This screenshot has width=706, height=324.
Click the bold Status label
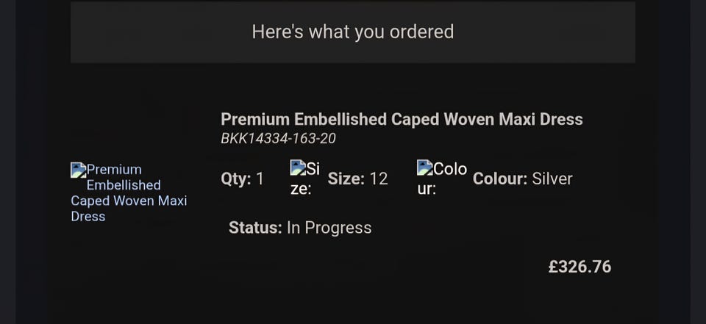pyautogui.click(x=255, y=228)
